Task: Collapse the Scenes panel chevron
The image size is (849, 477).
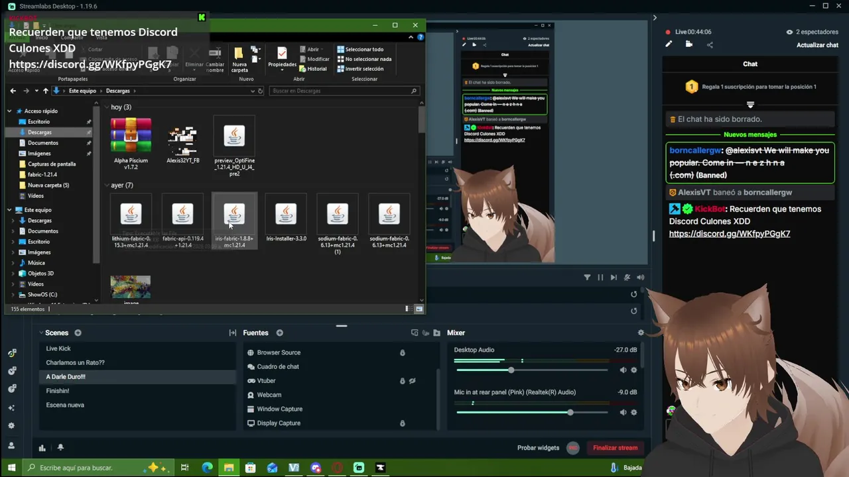Action: point(41,333)
